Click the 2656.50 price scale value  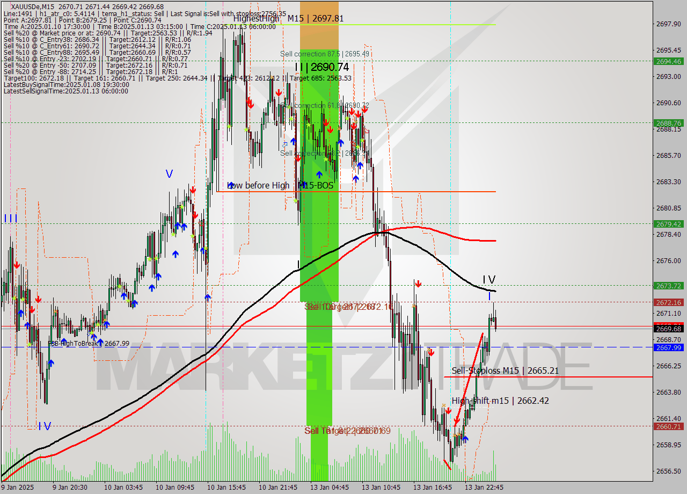[x=669, y=471]
